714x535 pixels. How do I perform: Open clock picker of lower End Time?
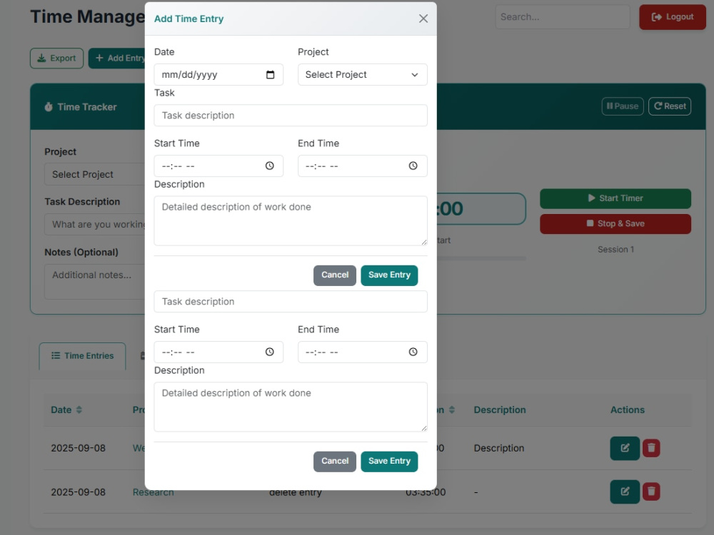click(x=413, y=352)
